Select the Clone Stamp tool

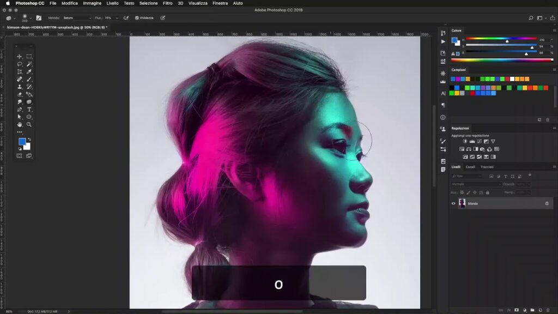tap(20, 87)
